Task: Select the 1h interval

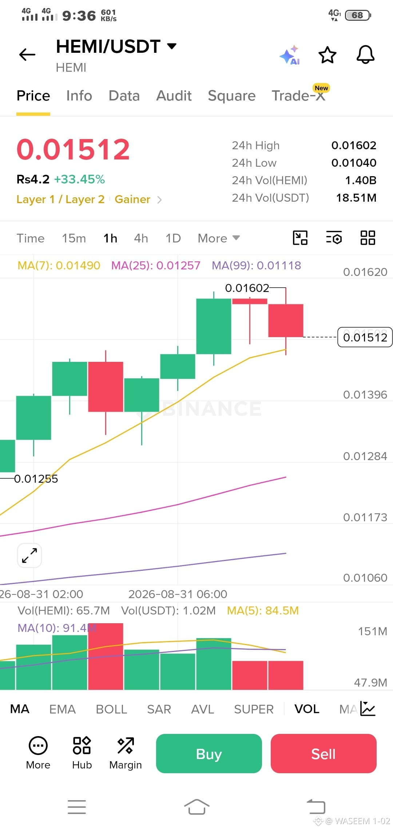Action: 110,238
